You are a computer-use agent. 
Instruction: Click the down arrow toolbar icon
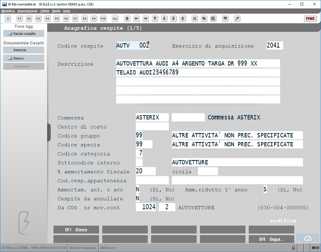[x=164, y=18]
